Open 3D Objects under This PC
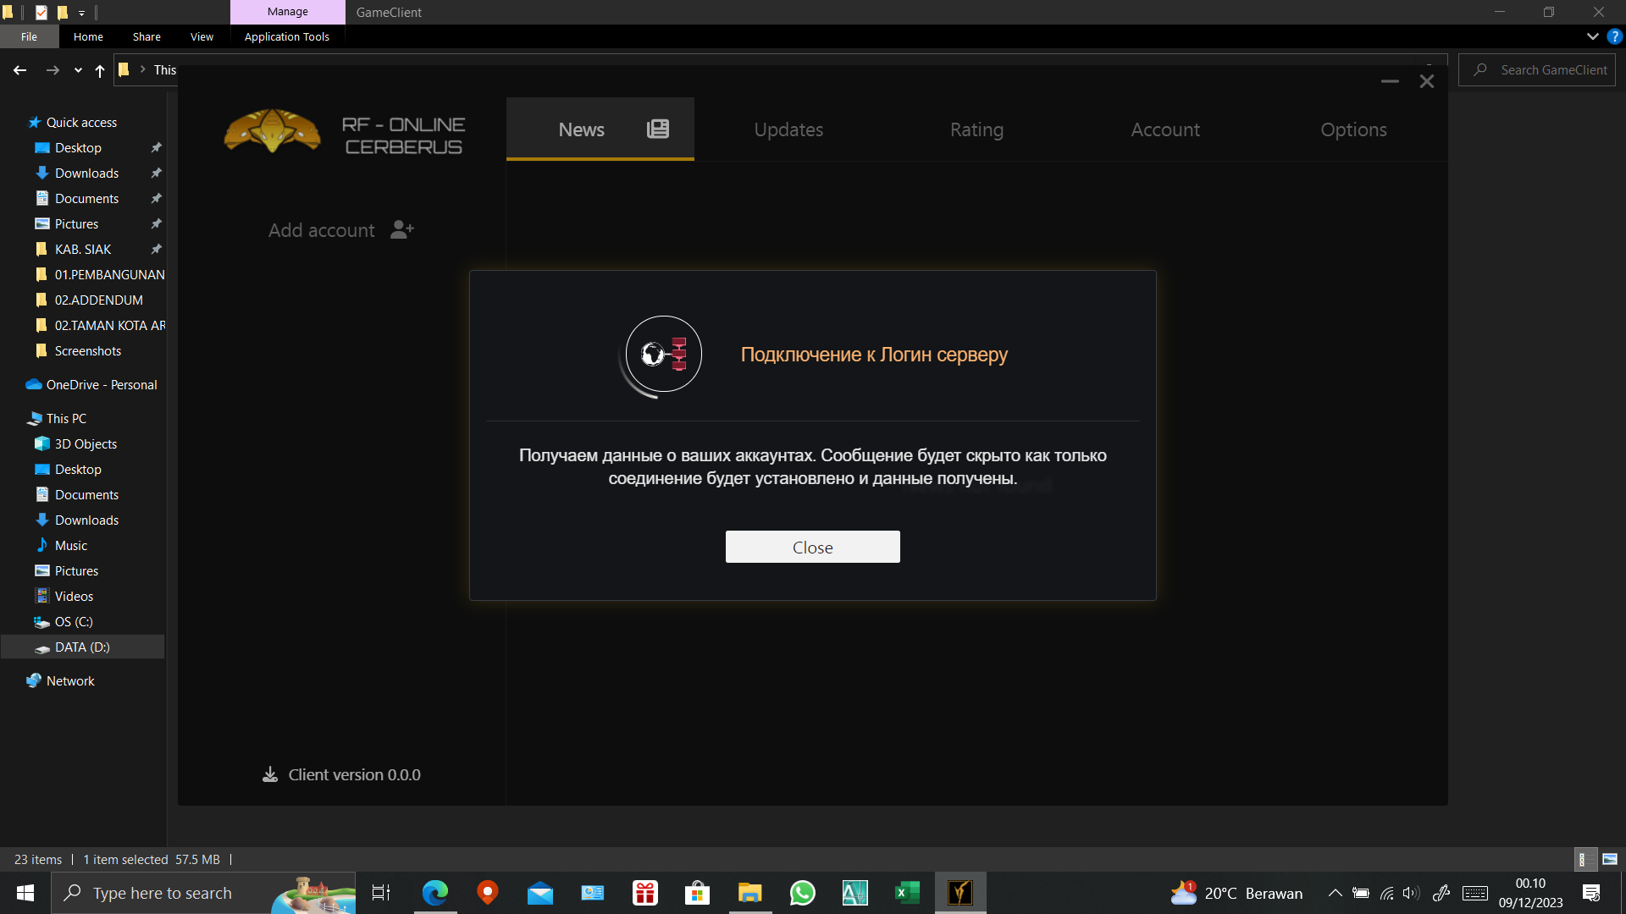Viewport: 1626px width, 914px height. pos(86,443)
